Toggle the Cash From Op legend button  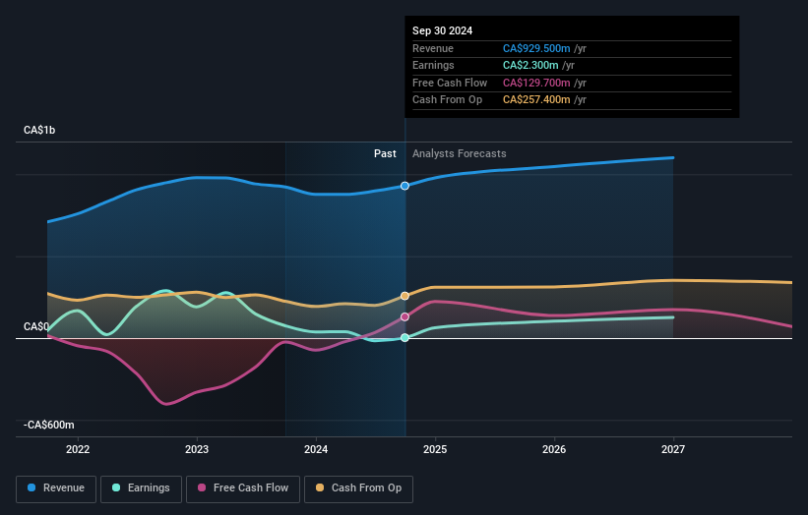pos(358,488)
